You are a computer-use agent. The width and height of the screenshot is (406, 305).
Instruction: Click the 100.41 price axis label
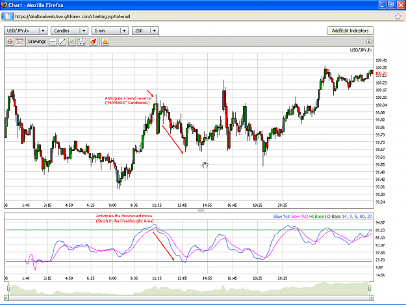pyautogui.click(x=381, y=60)
